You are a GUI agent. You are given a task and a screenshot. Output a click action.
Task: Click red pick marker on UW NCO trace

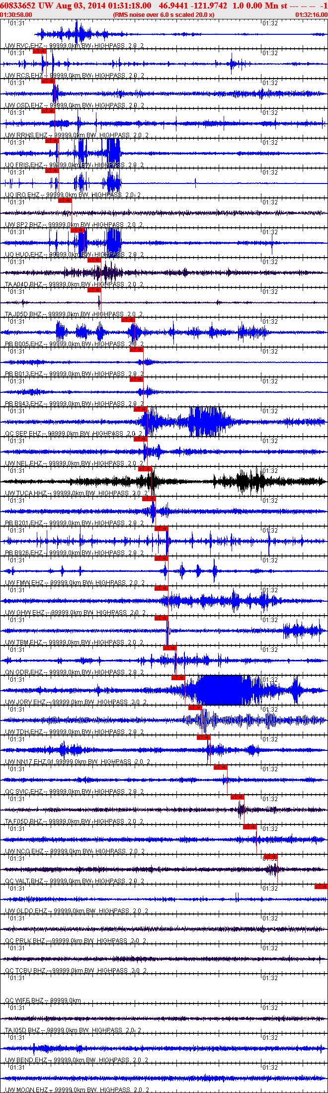click(x=249, y=827)
